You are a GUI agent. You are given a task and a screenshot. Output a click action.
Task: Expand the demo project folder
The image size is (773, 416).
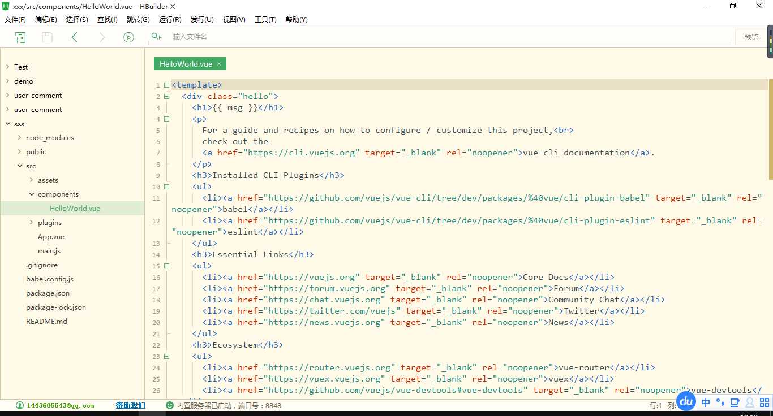(7, 81)
